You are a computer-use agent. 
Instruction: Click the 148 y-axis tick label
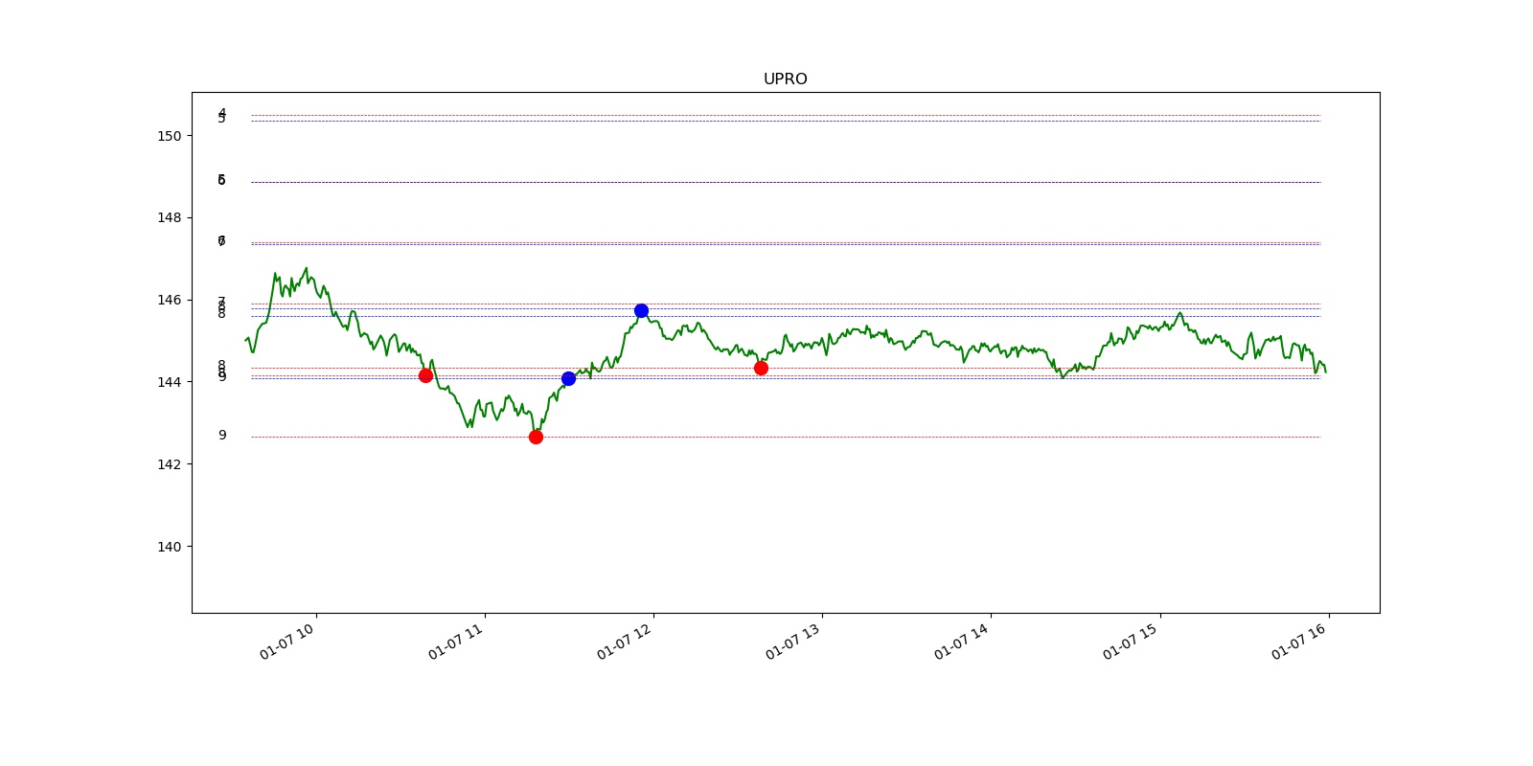click(170, 217)
